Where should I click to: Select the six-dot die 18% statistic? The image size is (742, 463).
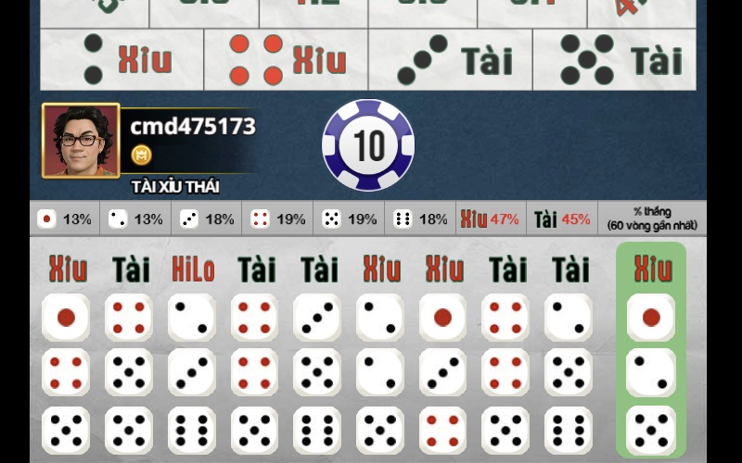[x=420, y=219]
